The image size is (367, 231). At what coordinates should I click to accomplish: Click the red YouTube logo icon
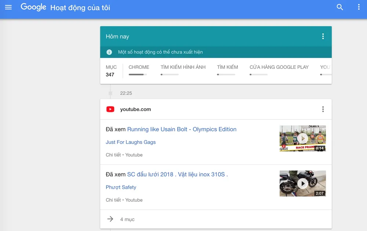110,109
